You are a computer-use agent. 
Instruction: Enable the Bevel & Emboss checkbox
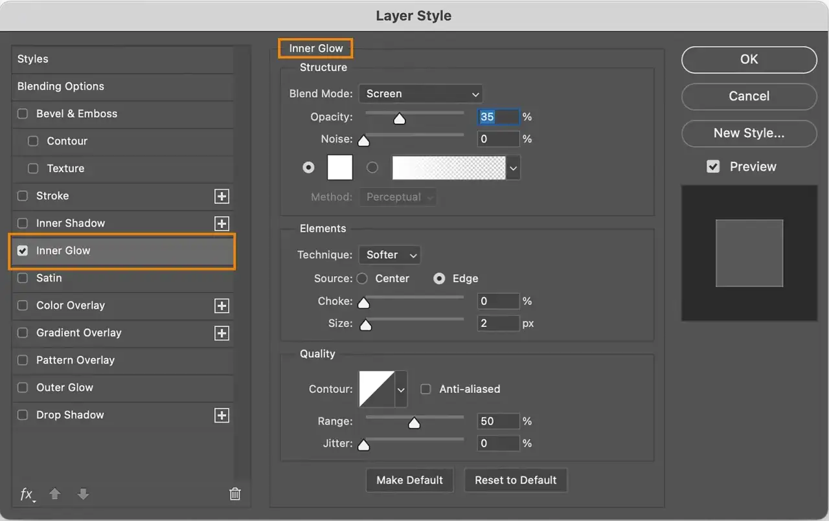[23, 114]
